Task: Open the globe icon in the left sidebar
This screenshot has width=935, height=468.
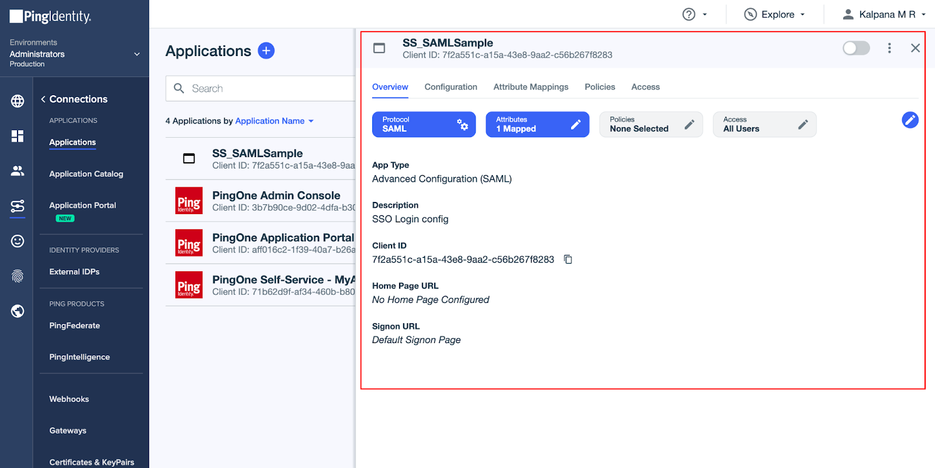Action: click(x=18, y=101)
